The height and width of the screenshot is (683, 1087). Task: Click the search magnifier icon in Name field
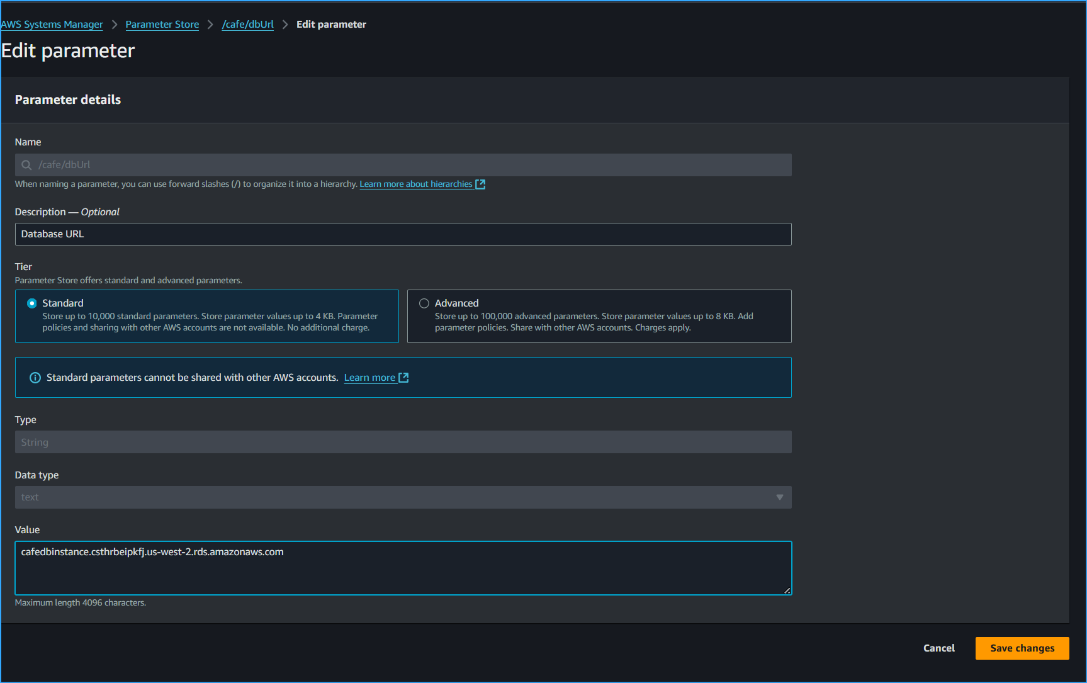click(x=26, y=164)
